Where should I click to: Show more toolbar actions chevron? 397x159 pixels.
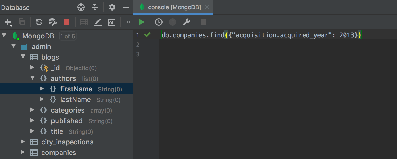tap(128, 22)
